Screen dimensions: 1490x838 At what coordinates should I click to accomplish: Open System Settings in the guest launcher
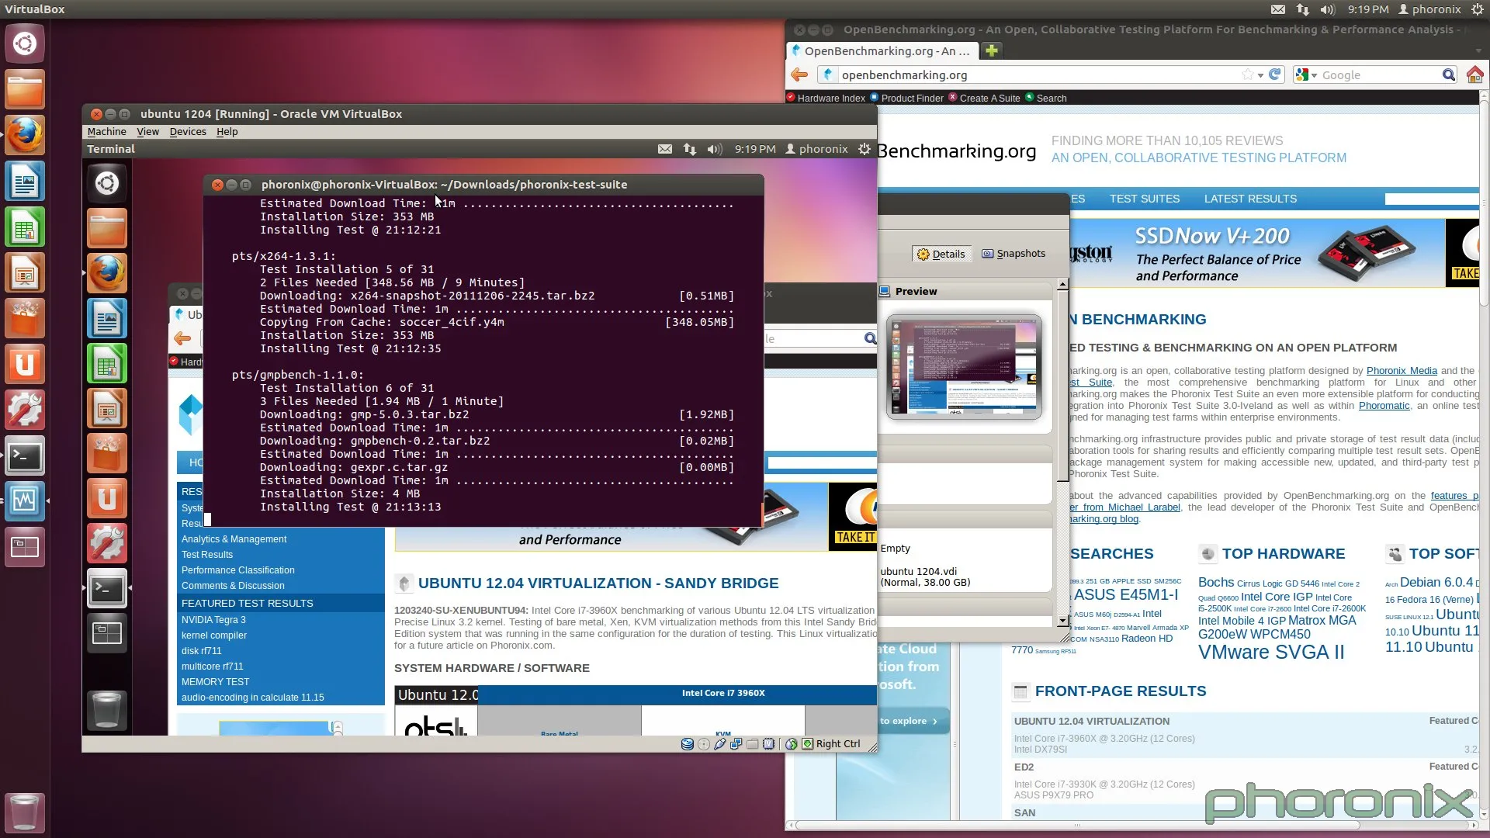click(x=106, y=543)
